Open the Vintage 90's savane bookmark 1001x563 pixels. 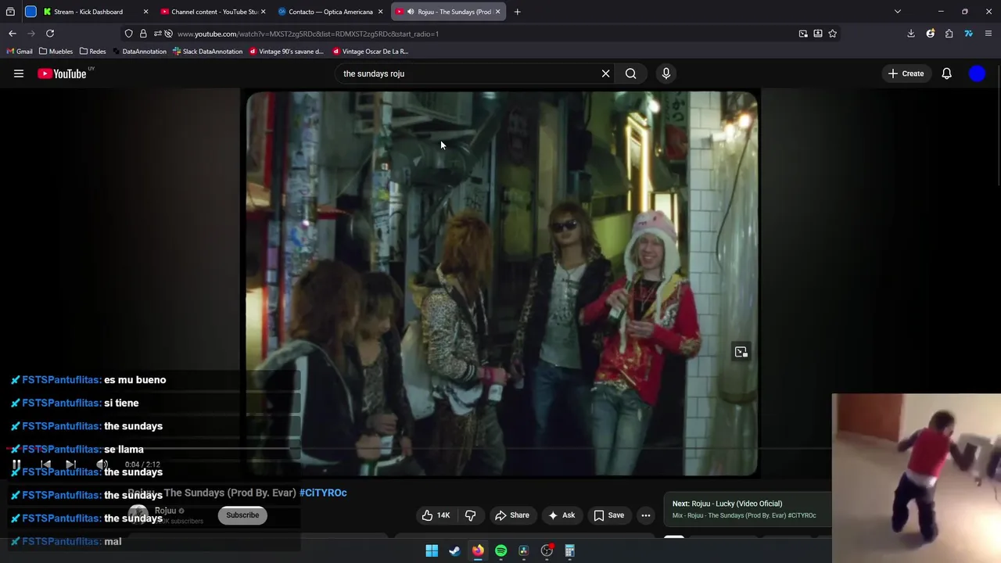286,52
